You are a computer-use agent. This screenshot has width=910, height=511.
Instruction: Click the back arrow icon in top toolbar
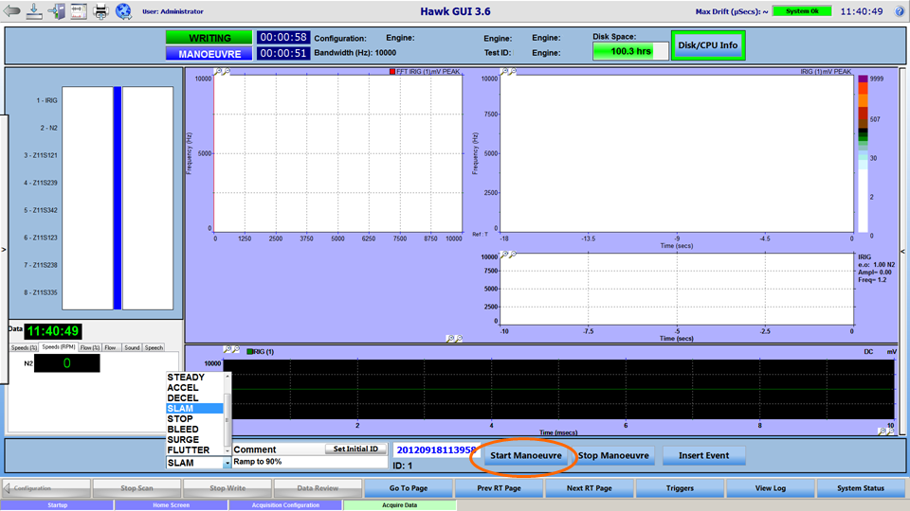[x=13, y=11]
